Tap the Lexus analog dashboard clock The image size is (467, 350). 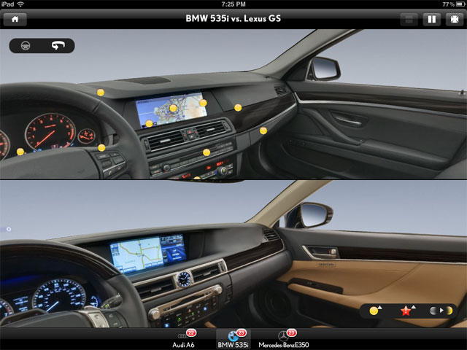[x=184, y=279]
